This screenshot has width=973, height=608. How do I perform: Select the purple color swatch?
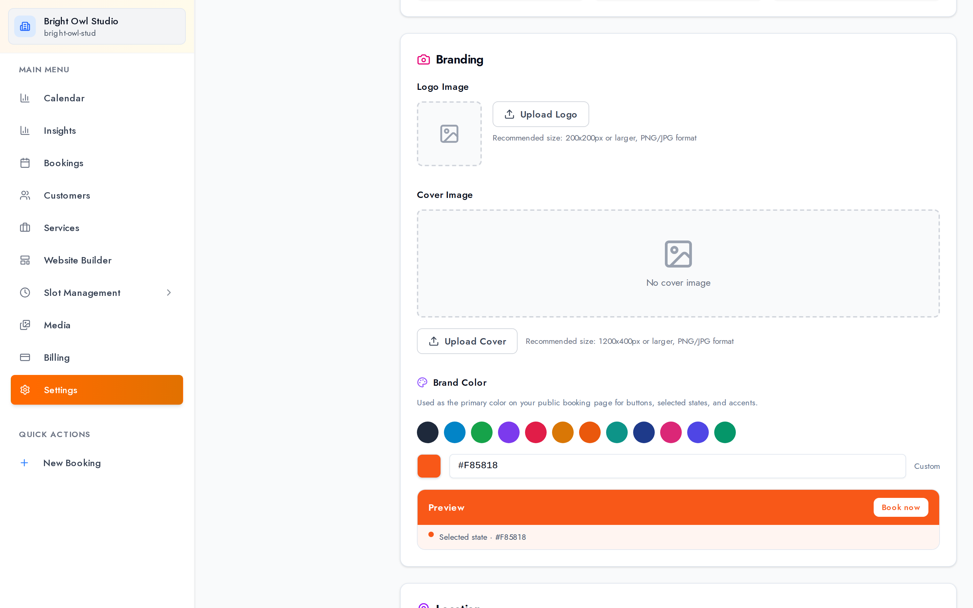(508, 432)
